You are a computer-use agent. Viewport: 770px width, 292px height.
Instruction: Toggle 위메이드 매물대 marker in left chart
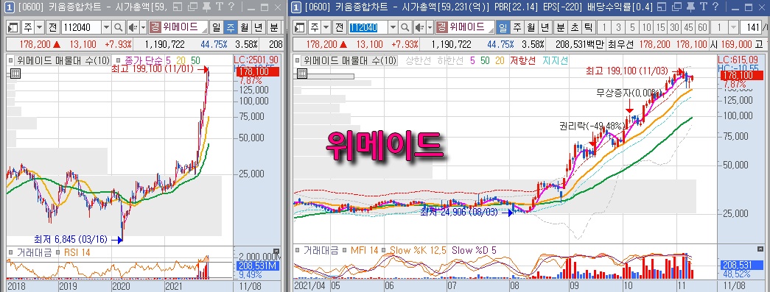[x=11, y=61]
